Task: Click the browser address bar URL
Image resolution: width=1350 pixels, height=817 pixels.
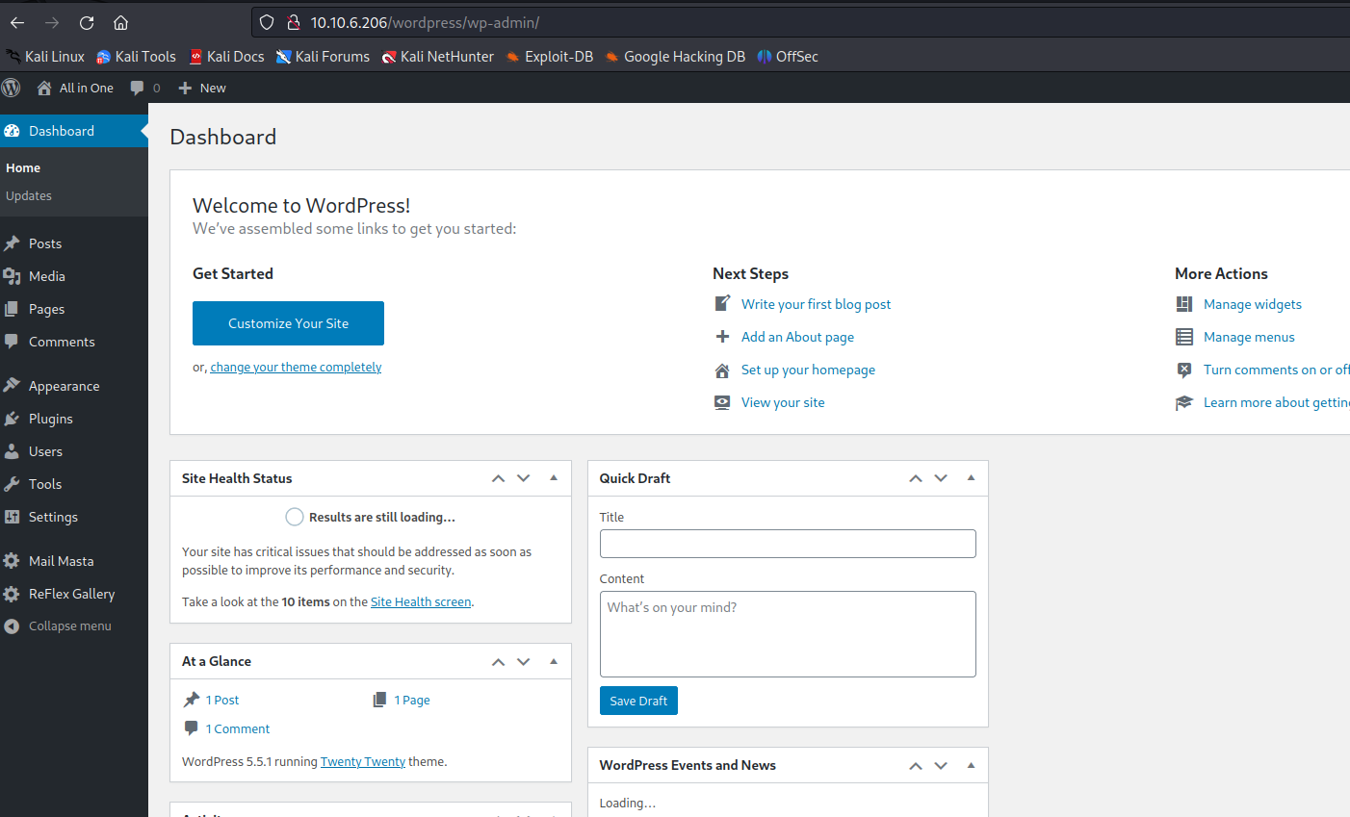Action: tap(425, 22)
